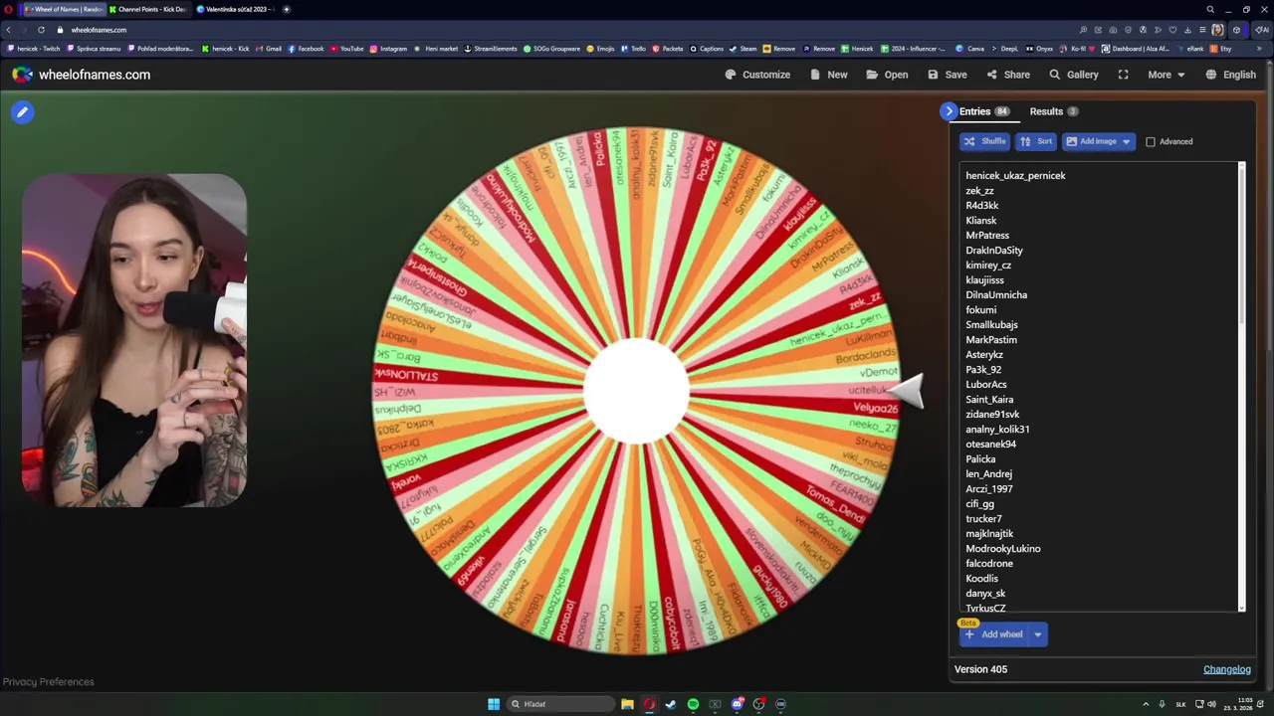Enable the Advanced checkbox
This screenshot has width=1274, height=716.
point(1151,142)
